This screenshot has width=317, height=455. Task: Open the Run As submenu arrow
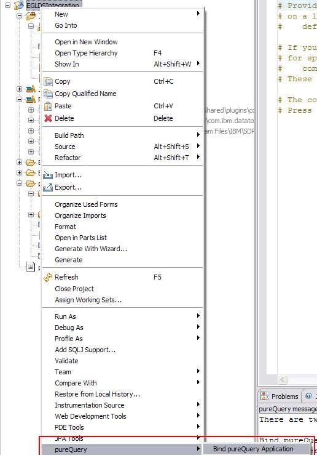click(198, 316)
